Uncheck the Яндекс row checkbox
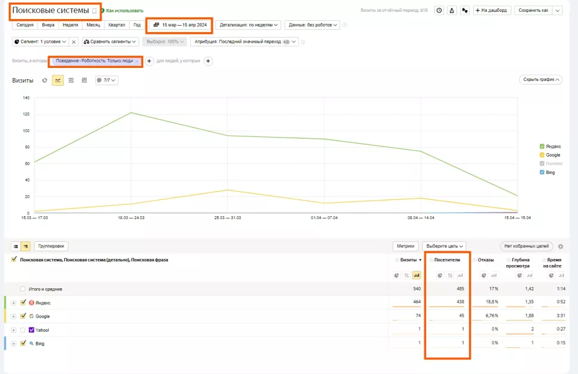Screen dimensions: 578x374 point(23,303)
